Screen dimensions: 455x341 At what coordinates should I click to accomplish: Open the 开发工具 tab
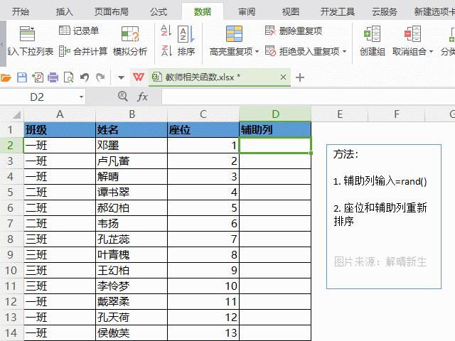[338, 12]
